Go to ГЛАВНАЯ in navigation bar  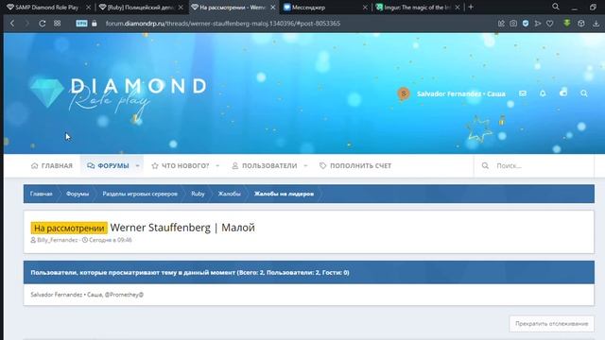52,166
